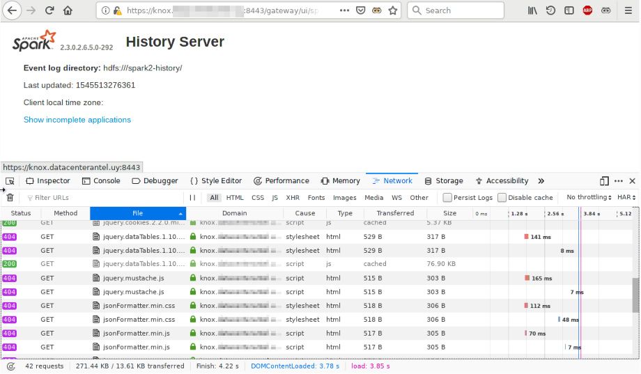641x374 pixels.
Task: Open the No throttling dropdown
Action: click(589, 197)
